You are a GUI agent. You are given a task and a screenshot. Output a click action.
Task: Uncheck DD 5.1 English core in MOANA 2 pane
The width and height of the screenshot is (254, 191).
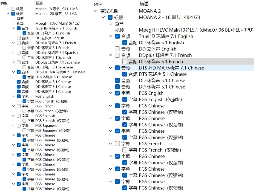124,43
